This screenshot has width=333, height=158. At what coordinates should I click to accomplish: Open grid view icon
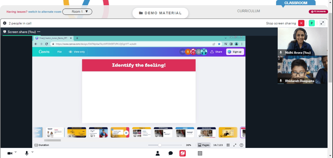[x=228, y=145]
